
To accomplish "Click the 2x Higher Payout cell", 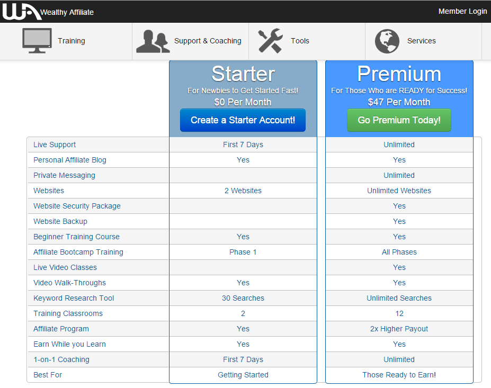I will [399, 329].
